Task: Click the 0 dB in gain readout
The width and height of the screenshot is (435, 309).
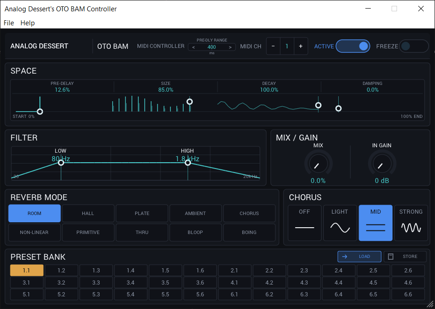Action: pyautogui.click(x=382, y=181)
